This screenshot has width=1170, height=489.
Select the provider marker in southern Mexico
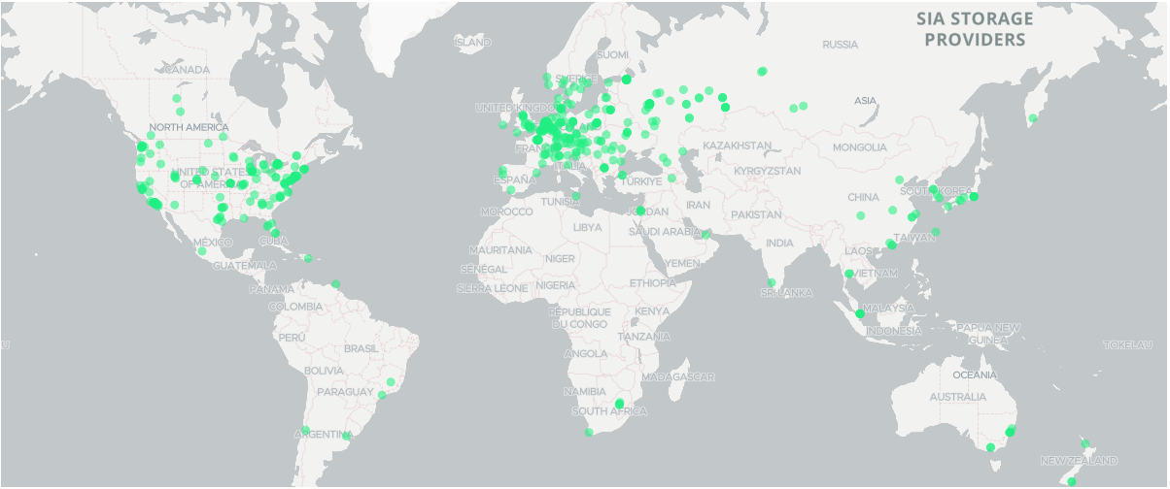(202, 251)
